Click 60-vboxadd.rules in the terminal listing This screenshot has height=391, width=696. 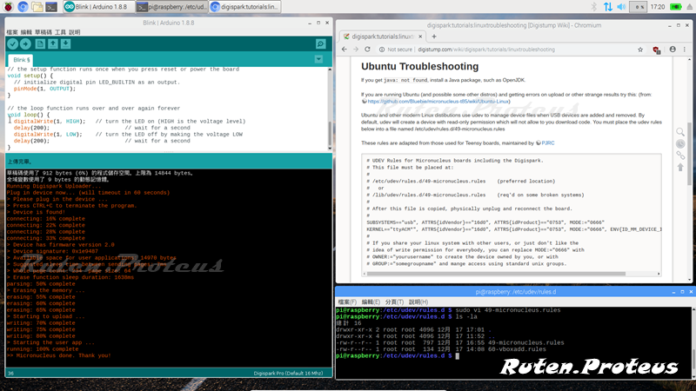click(517, 349)
